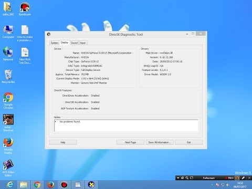Show hidden system tray icons
Screen dimensions: 252x189
coord(212,185)
